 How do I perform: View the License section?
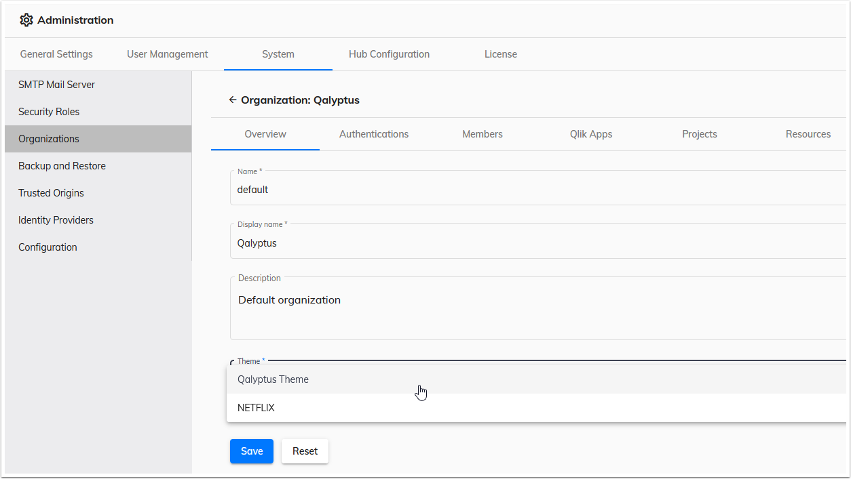tap(500, 54)
